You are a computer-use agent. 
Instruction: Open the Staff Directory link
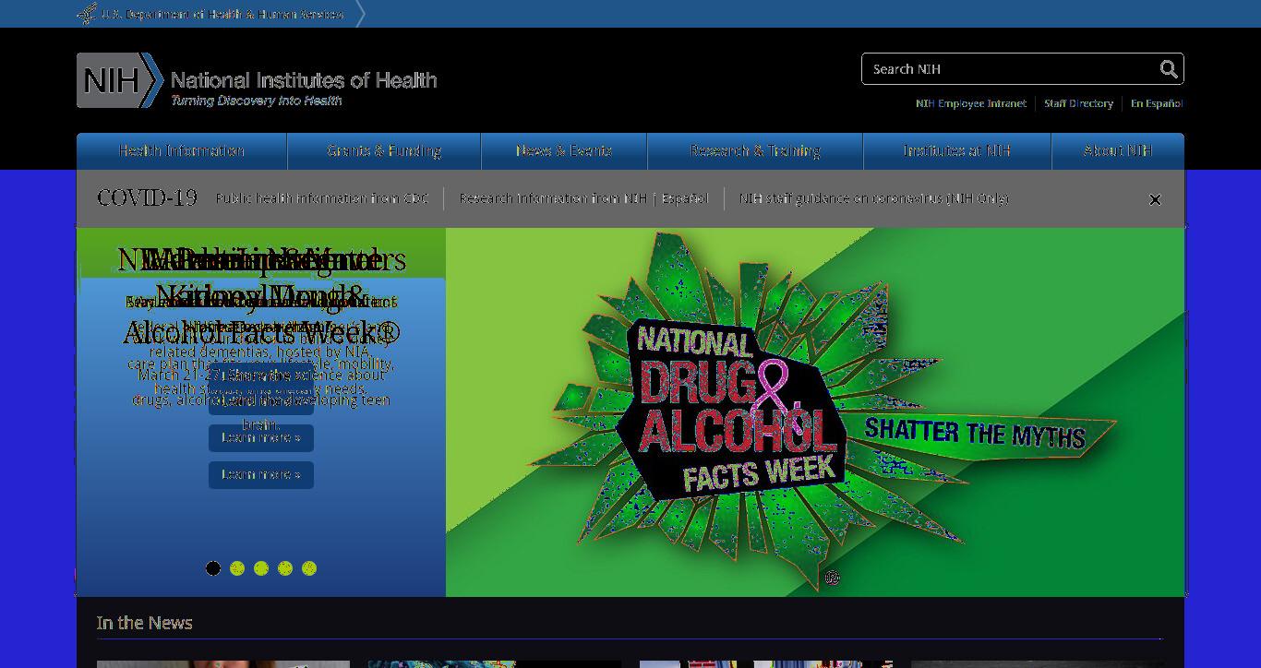1078,103
